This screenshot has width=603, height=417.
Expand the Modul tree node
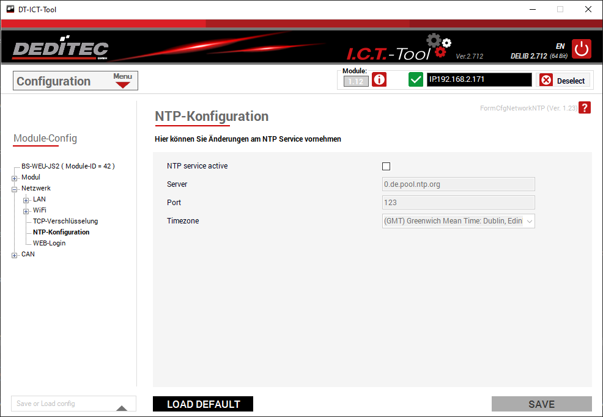[x=15, y=178]
